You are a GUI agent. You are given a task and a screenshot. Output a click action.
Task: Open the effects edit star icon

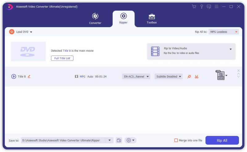click(189, 76)
